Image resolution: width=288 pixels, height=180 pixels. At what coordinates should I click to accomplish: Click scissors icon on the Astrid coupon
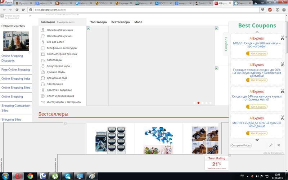283,91
